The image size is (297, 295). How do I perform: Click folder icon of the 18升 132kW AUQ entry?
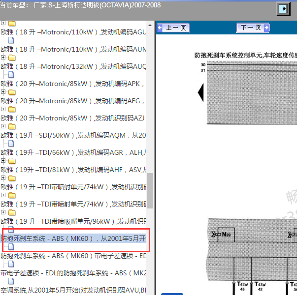click(12, 58)
